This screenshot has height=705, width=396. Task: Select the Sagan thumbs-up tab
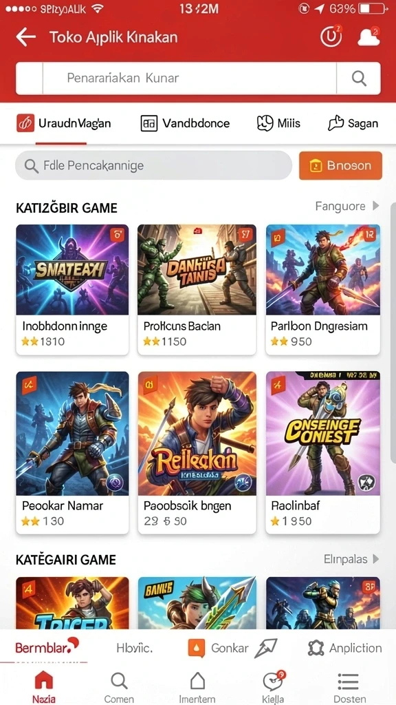pyautogui.click(x=353, y=123)
